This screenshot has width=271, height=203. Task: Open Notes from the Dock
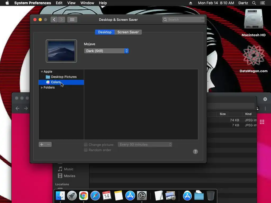[118, 196]
